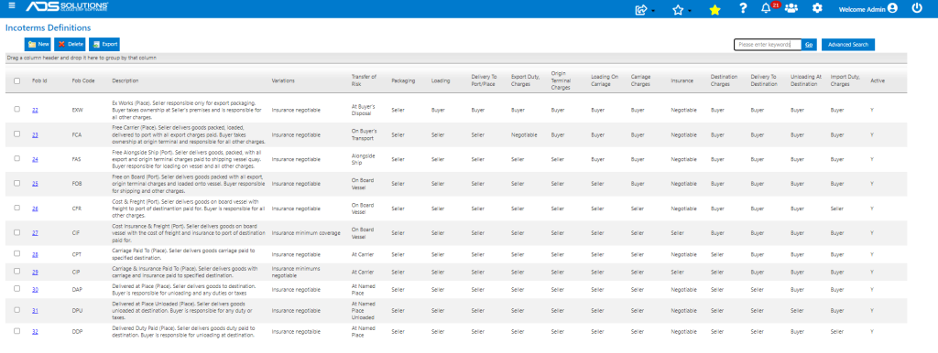The image size is (938, 353).
Task: Open Fob Id 32 link
Action: pos(36,331)
